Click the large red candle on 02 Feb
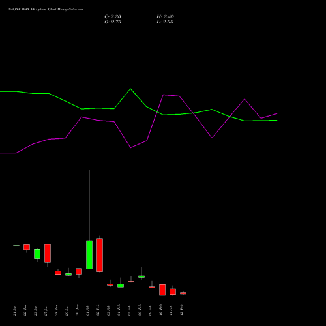Screen dimensions: 326x326 point(100,255)
